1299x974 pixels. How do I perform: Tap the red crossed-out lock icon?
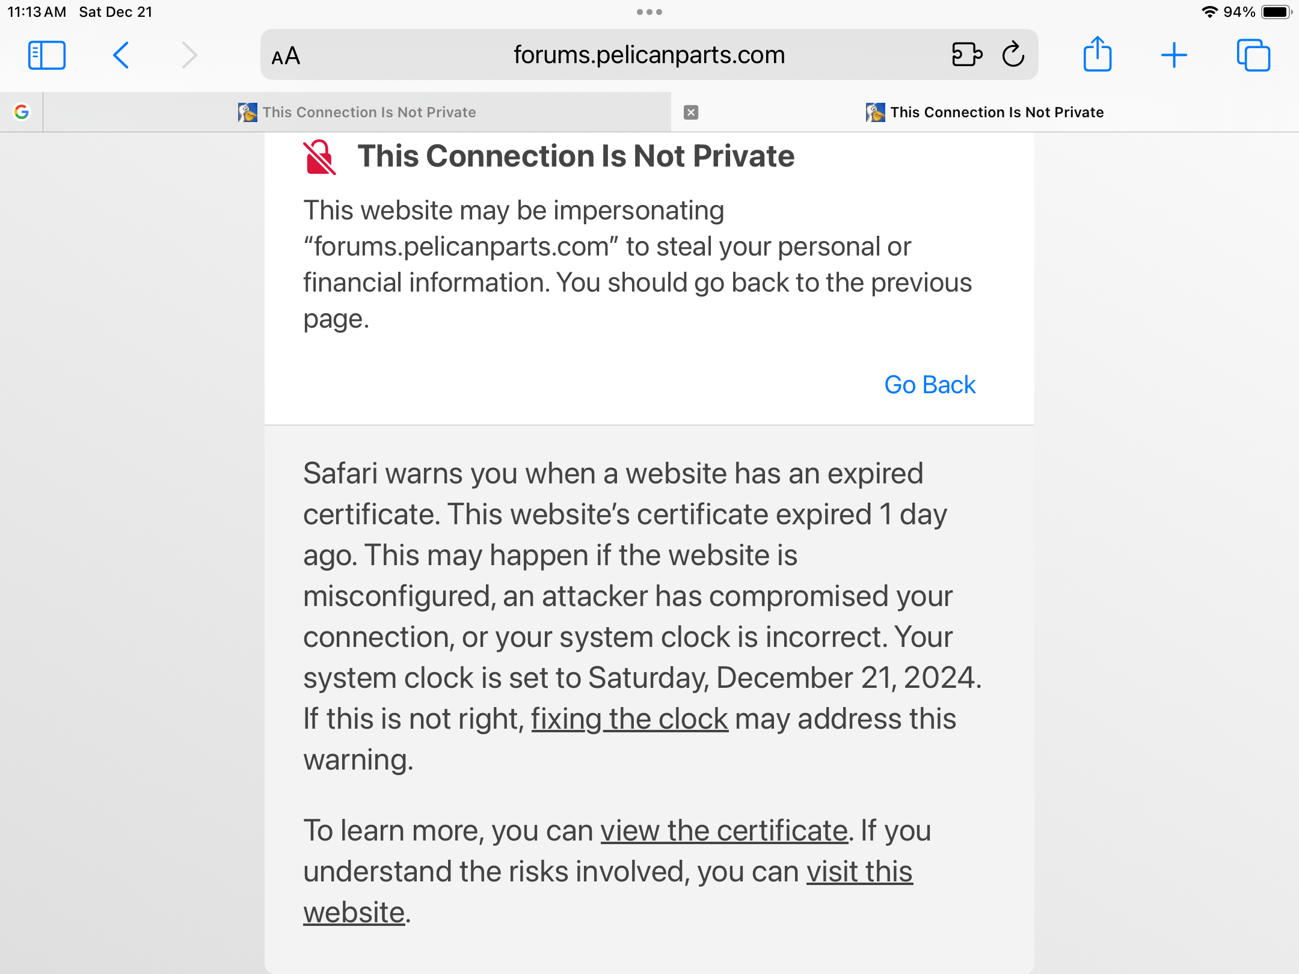pyautogui.click(x=319, y=157)
